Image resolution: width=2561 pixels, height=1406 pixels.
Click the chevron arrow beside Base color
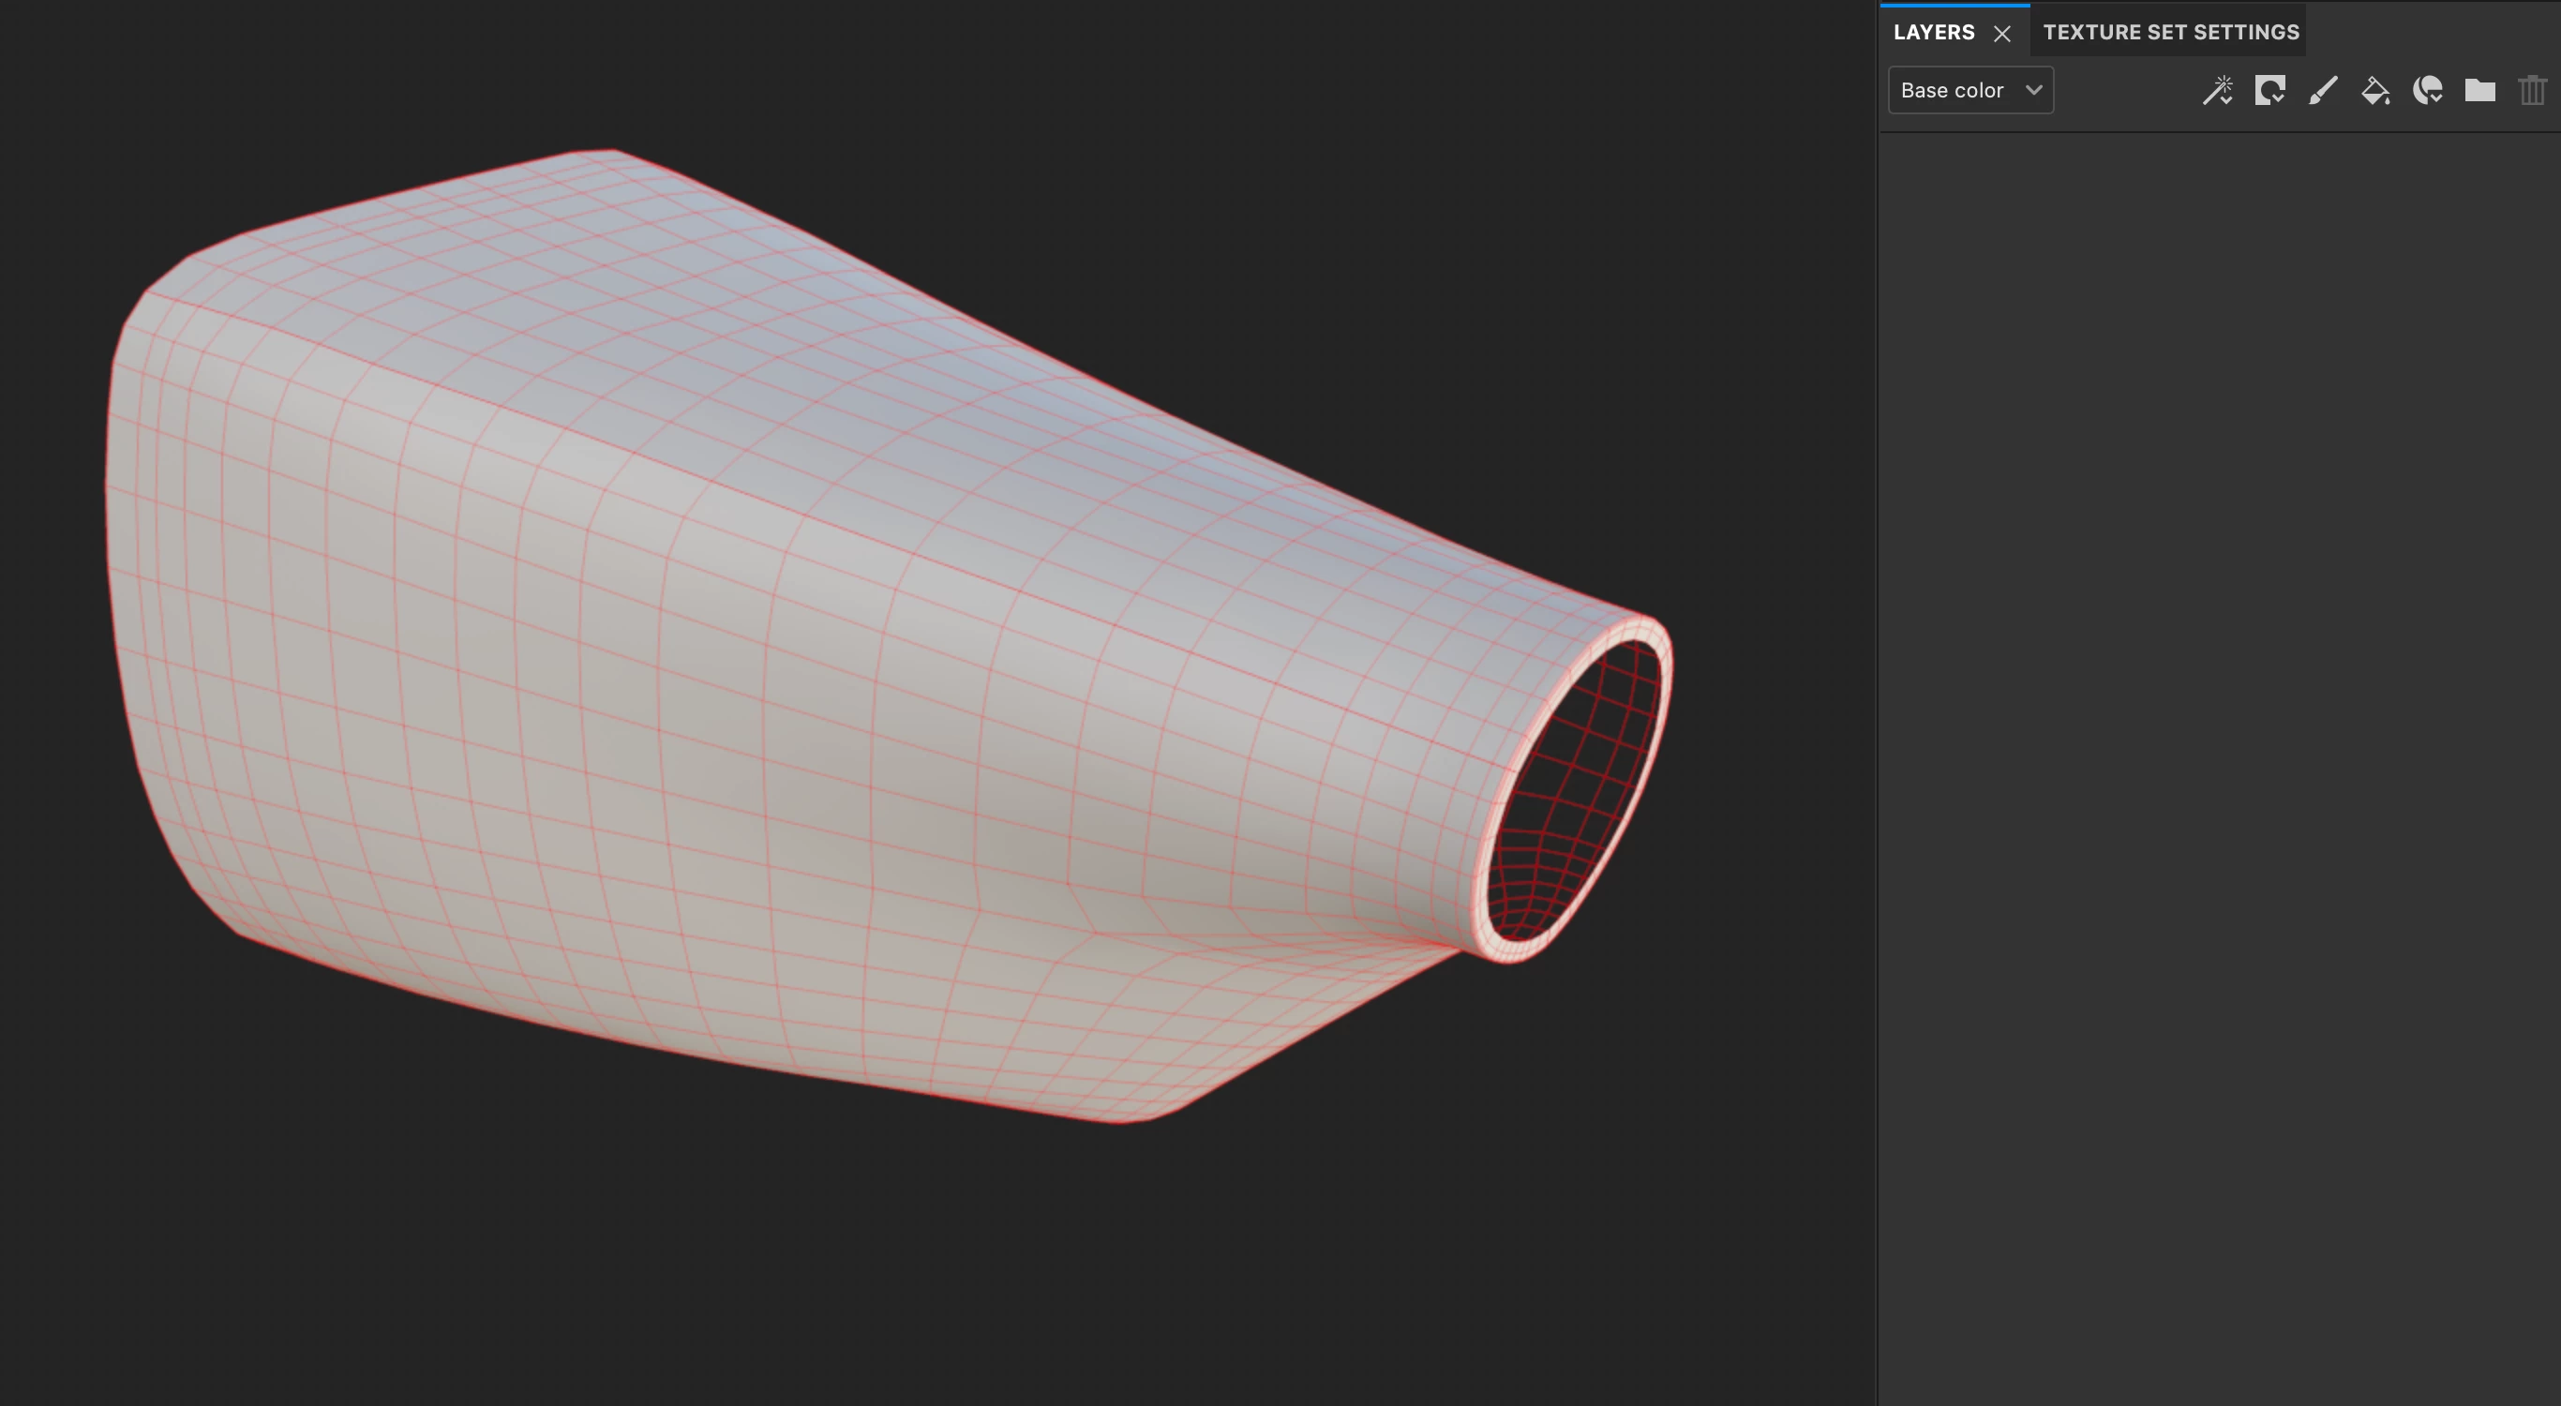click(2034, 91)
